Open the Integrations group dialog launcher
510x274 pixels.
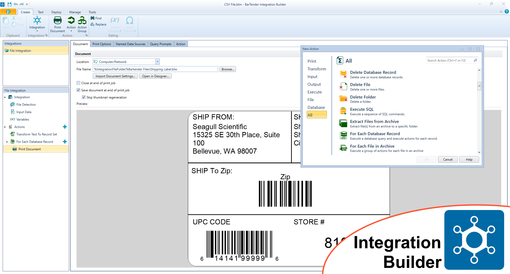click(47, 35)
